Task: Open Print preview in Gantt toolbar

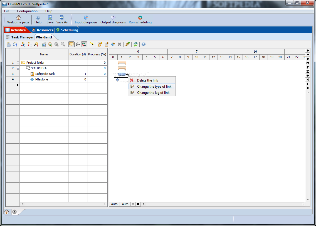Action: coord(15,44)
